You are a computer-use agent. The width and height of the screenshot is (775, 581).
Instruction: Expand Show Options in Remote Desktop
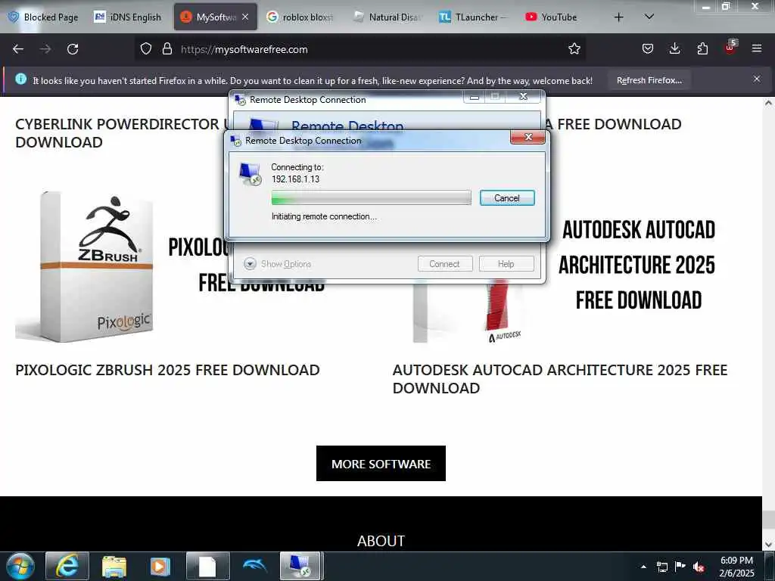(x=277, y=264)
